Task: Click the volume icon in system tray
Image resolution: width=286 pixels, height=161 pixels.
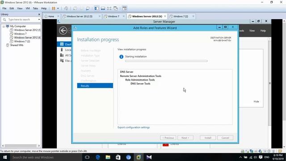Action: pyautogui.click(x=255, y=157)
